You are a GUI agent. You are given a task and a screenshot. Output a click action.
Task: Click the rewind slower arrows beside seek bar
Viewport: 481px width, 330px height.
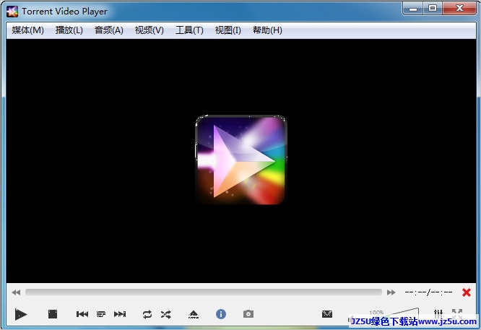click(x=16, y=292)
